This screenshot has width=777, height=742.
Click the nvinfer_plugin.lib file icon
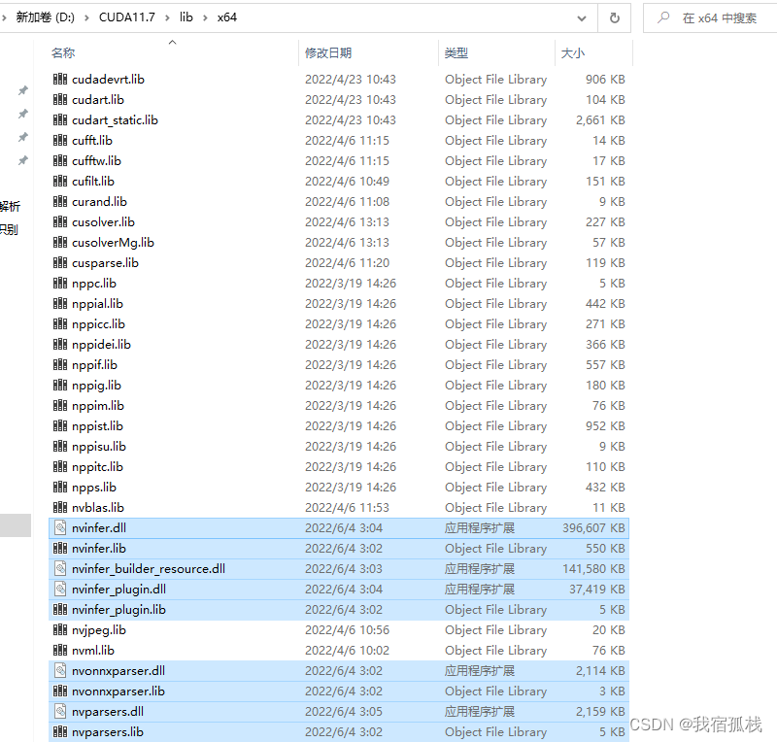click(60, 609)
